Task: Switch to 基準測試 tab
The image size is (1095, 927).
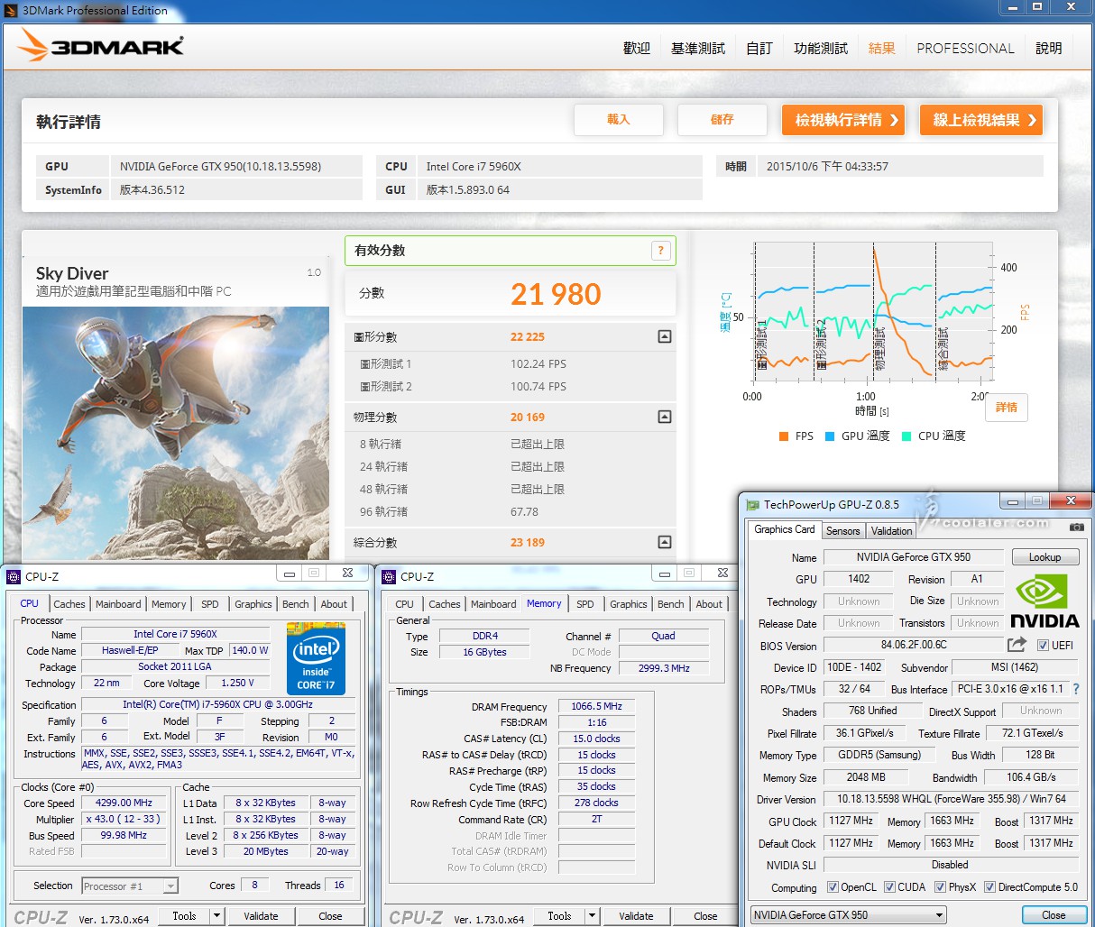Action: (x=698, y=49)
